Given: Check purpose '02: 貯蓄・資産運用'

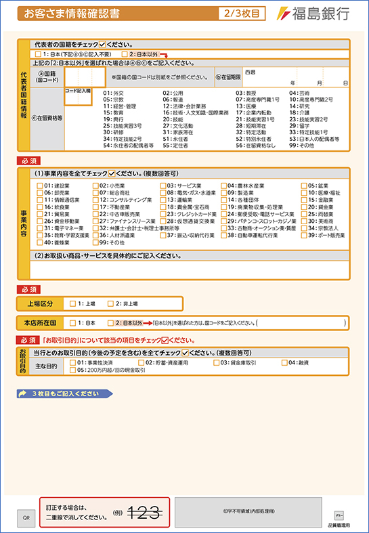Looking at the screenshot, I should click(141, 363).
